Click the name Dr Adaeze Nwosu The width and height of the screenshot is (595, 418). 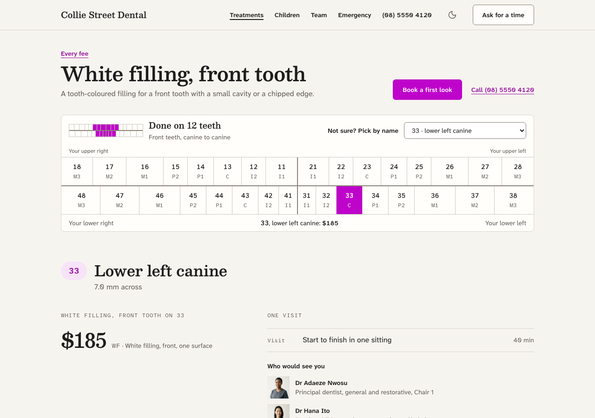(x=321, y=383)
